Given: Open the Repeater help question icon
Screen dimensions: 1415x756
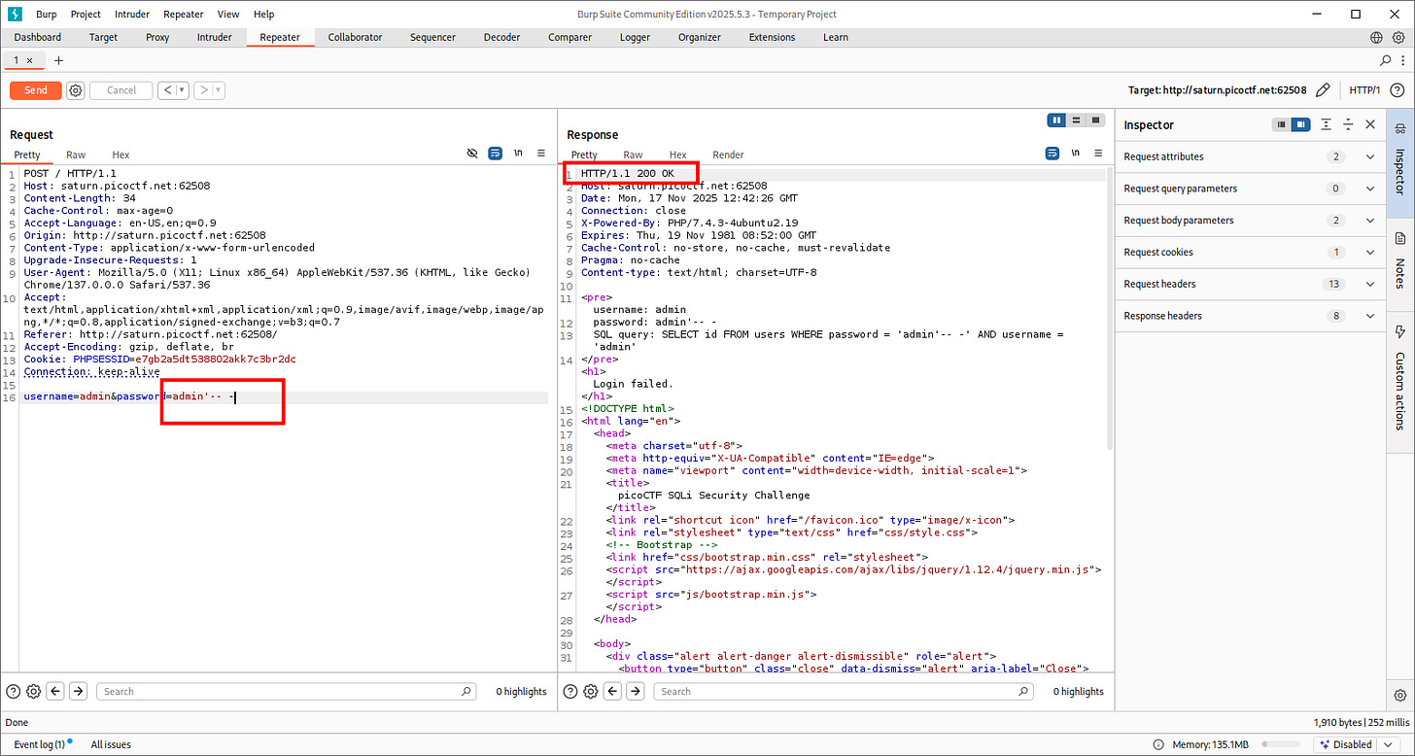Looking at the screenshot, I should 1398,89.
